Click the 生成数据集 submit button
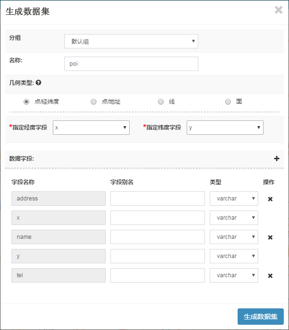This screenshot has height=330, width=289. [261, 317]
